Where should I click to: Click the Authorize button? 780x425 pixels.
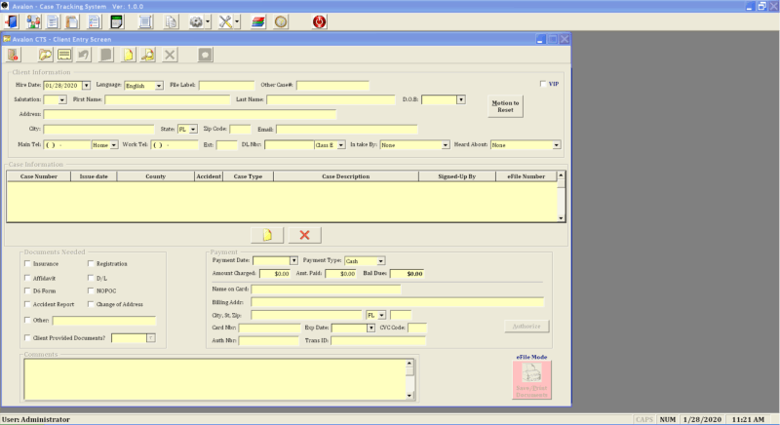tap(526, 327)
